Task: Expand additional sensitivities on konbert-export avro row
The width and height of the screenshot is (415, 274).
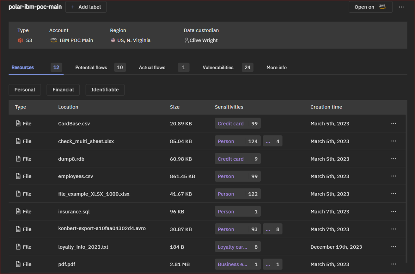Action: point(272,229)
